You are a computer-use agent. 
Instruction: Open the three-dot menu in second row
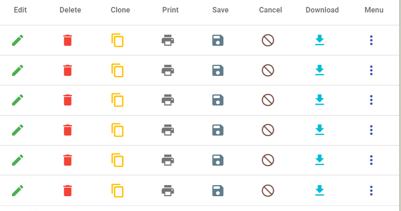point(371,70)
